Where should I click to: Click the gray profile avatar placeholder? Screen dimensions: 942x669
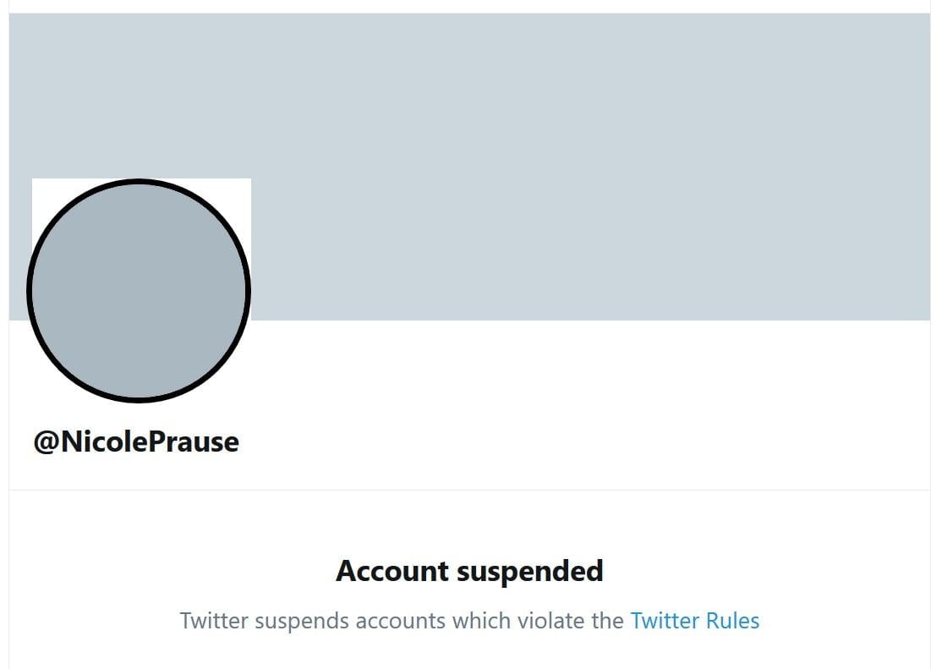(139, 290)
